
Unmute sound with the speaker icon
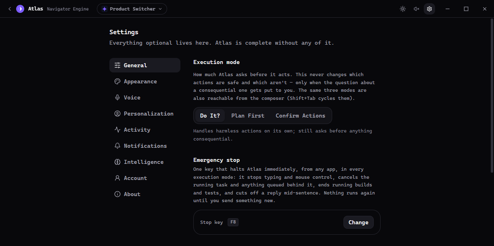click(x=416, y=9)
